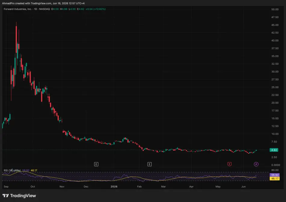Select the tall peak candle near 45.00
Screen dimensions: 286x202
click(16, 40)
